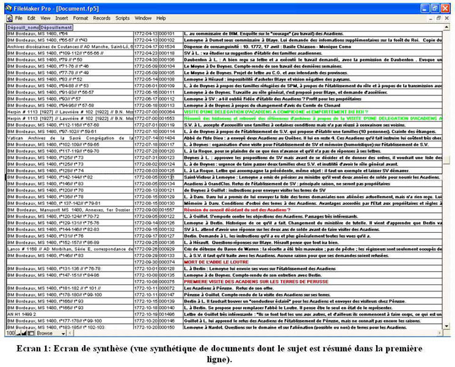The width and height of the screenshot is (455, 367).
Task: Click the source cell 'BM Bordeaux, MS 1480, f°64'
Action: (x=70, y=34)
